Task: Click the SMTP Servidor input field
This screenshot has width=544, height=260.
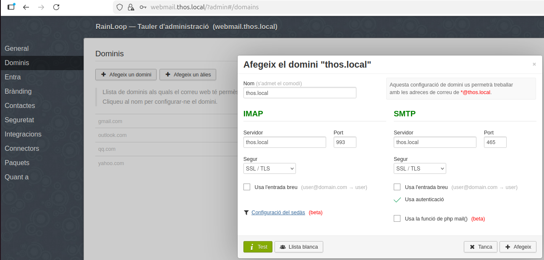Action: coord(435,142)
